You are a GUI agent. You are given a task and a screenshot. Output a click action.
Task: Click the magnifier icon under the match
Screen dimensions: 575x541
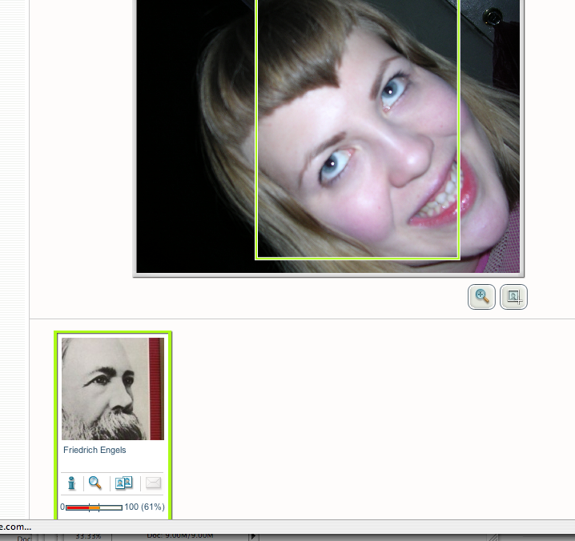(x=95, y=483)
